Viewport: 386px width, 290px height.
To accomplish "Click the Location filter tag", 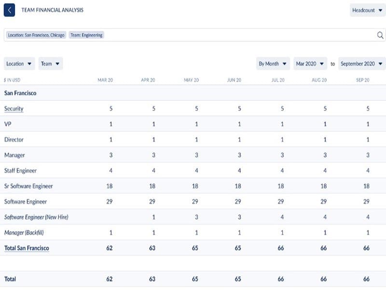I will pos(36,35).
